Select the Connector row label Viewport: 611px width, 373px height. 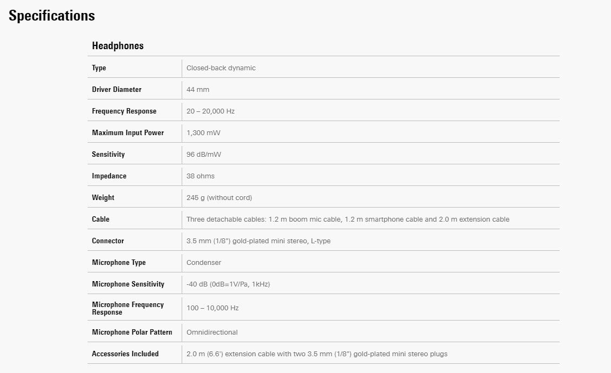108,241
